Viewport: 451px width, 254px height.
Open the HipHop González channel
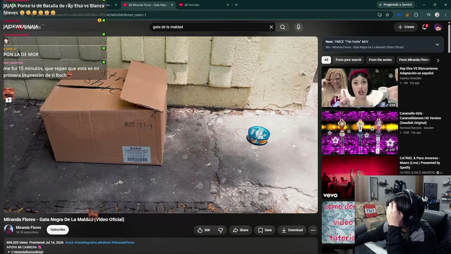tap(410, 78)
